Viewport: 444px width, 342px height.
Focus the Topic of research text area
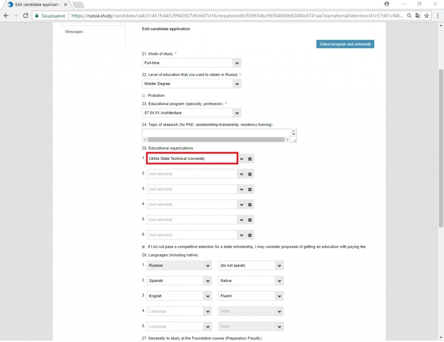point(216,133)
